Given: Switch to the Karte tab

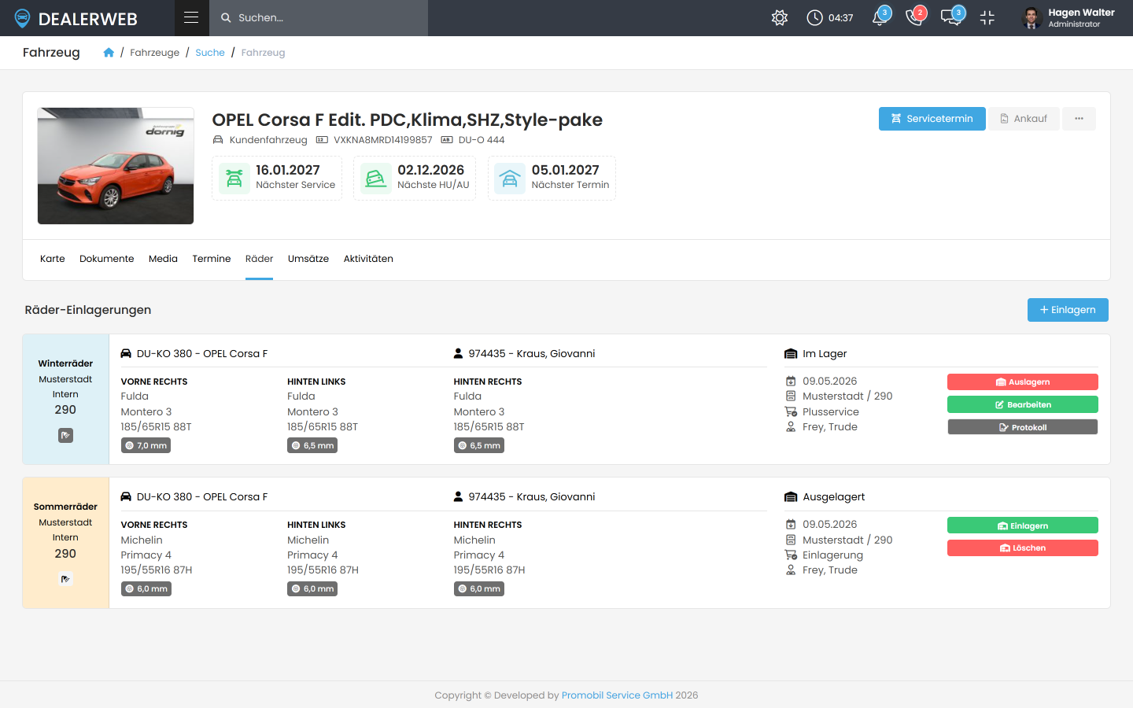Looking at the screenshot, I should 53,259.
